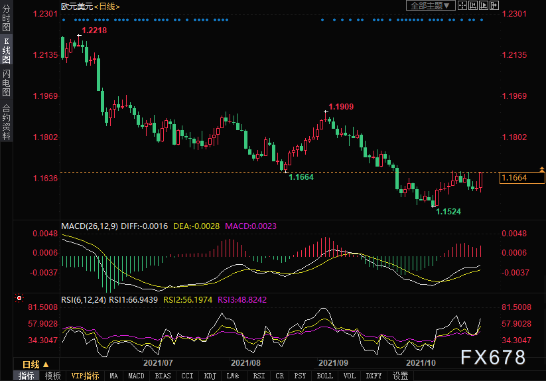546x381 pixels.
Task: Click the <日线> period label in chart title
Action: pos(107,6)
